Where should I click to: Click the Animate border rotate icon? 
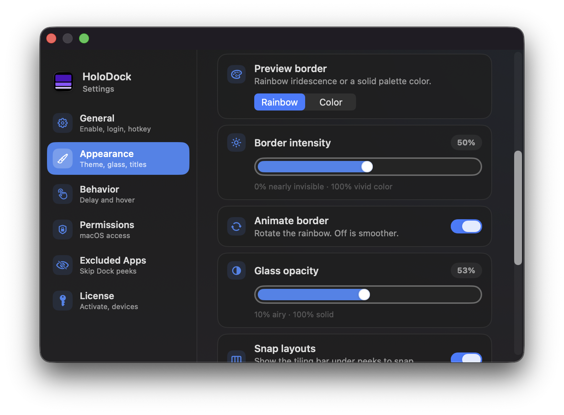pyautogui.click(x=236, y=226)
